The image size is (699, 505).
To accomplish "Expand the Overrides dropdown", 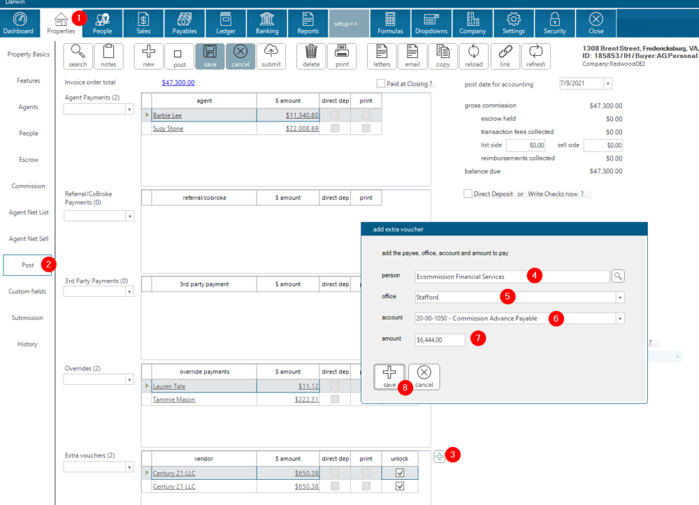I will pos(129,379).
